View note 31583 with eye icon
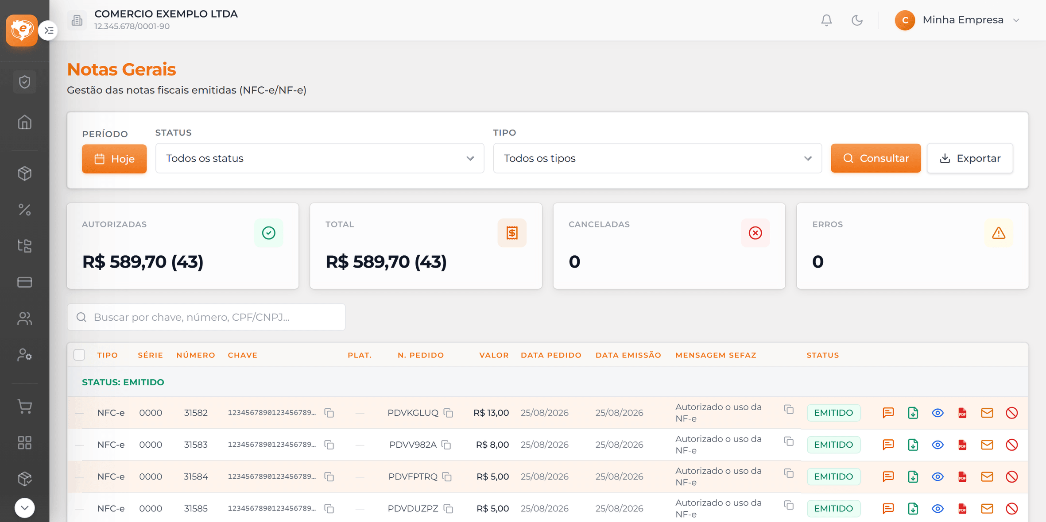1046x522 pixels. 938,445
